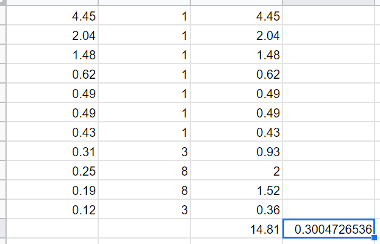Select the cell showing 1.52

click(x=236, y=190)
